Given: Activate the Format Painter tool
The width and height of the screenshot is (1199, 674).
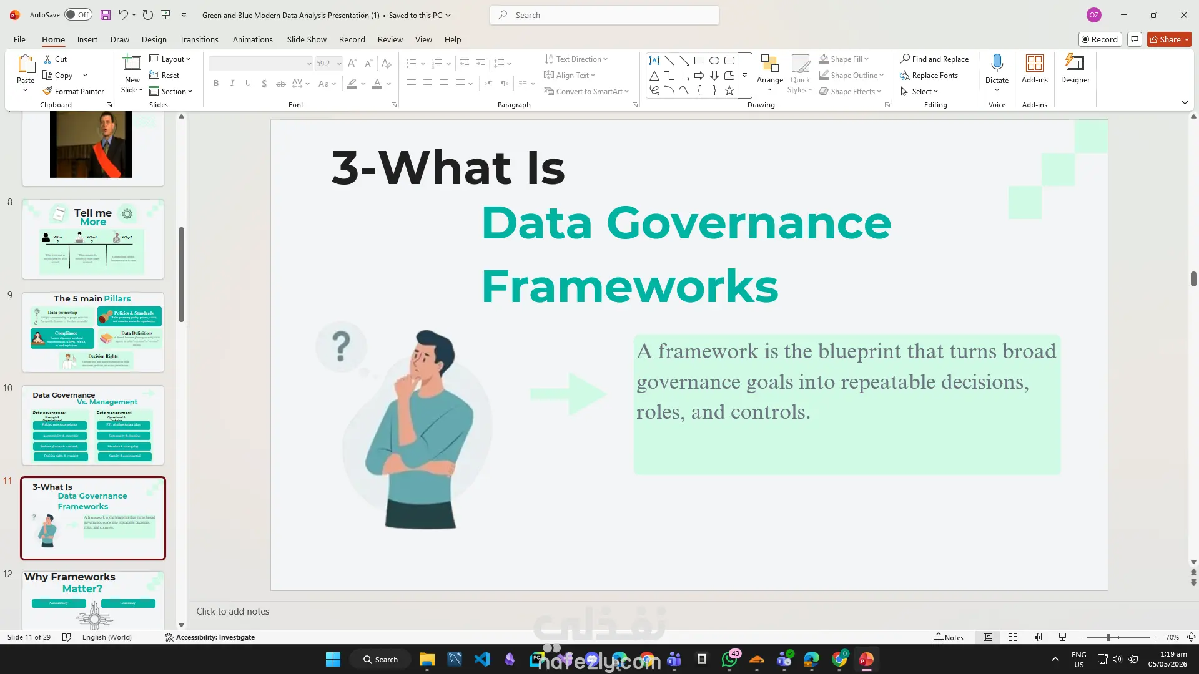Looking at the screenshot, I should [x=73, y=91].
